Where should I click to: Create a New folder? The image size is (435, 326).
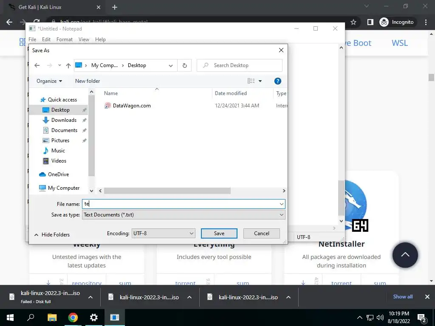pyautogui.click(x=88, y=81)
